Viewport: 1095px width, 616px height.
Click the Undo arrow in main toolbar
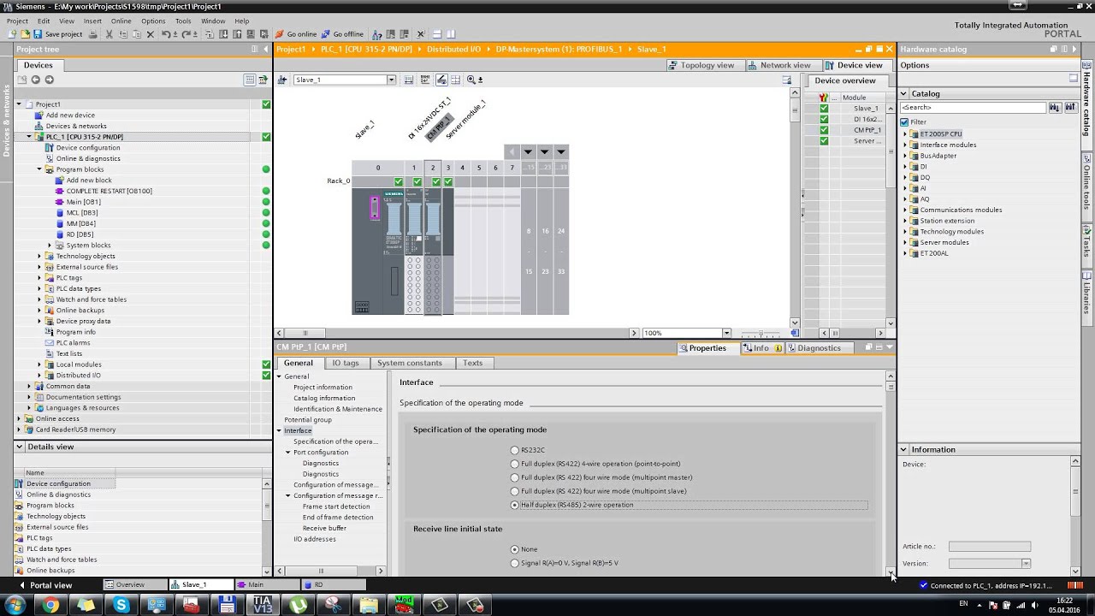[165, 34]
